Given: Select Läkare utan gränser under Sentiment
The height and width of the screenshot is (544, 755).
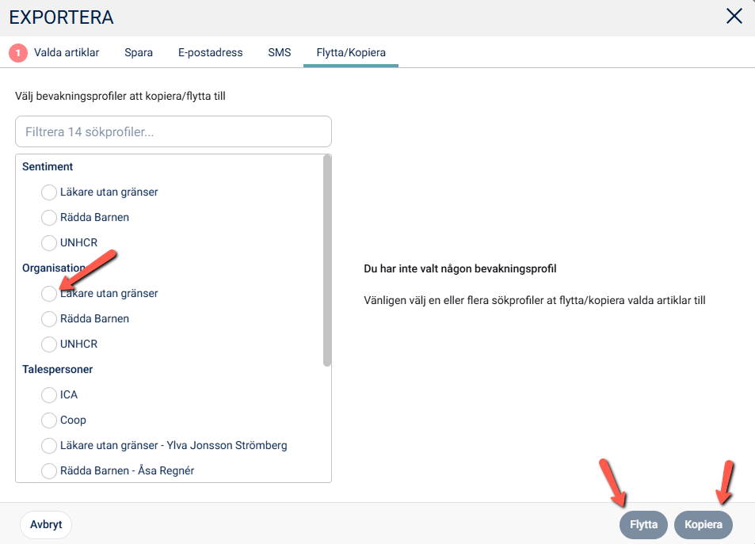Looking at the screenshot, I should click(48, 192).
